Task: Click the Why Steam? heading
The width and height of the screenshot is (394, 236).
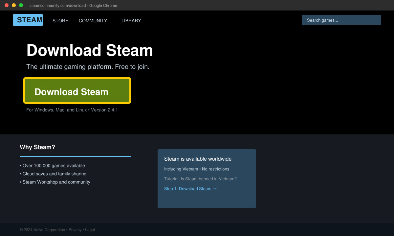Action: [x=37, y=147]
